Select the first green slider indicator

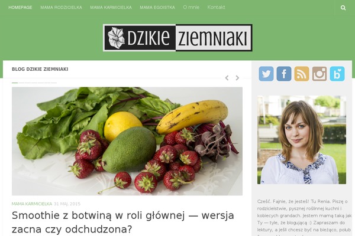[x=15, y=83]
